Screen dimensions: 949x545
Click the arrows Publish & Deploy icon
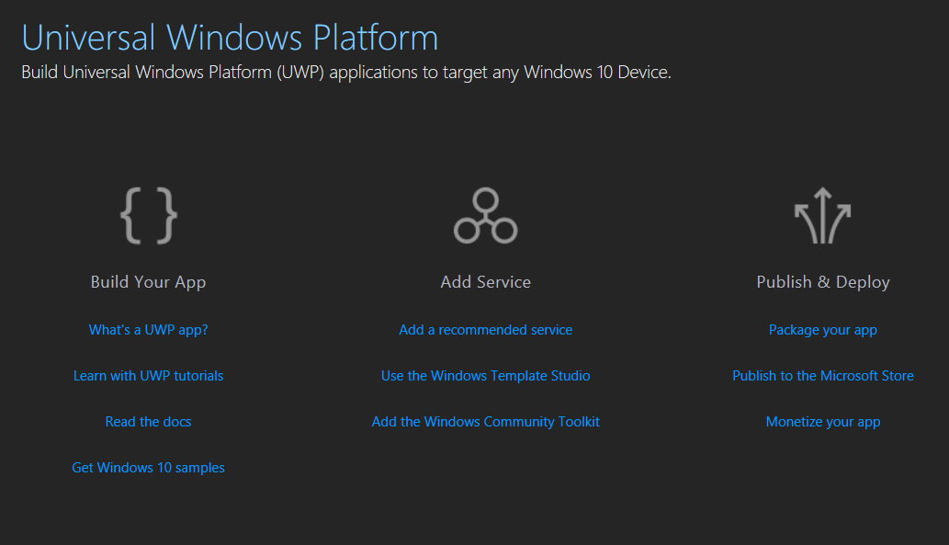822,216
